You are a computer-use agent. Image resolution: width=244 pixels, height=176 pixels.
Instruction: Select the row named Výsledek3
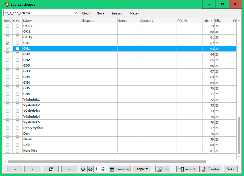pos(119,111)
